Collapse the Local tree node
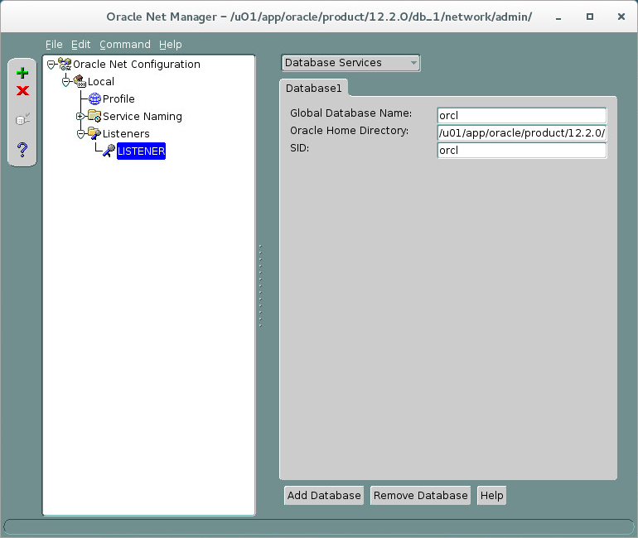Image resolution: width=638 pixels, height=538 pixels. (66, 82)
